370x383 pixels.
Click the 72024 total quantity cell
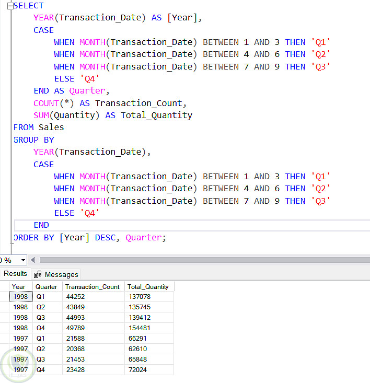(149, 370)
